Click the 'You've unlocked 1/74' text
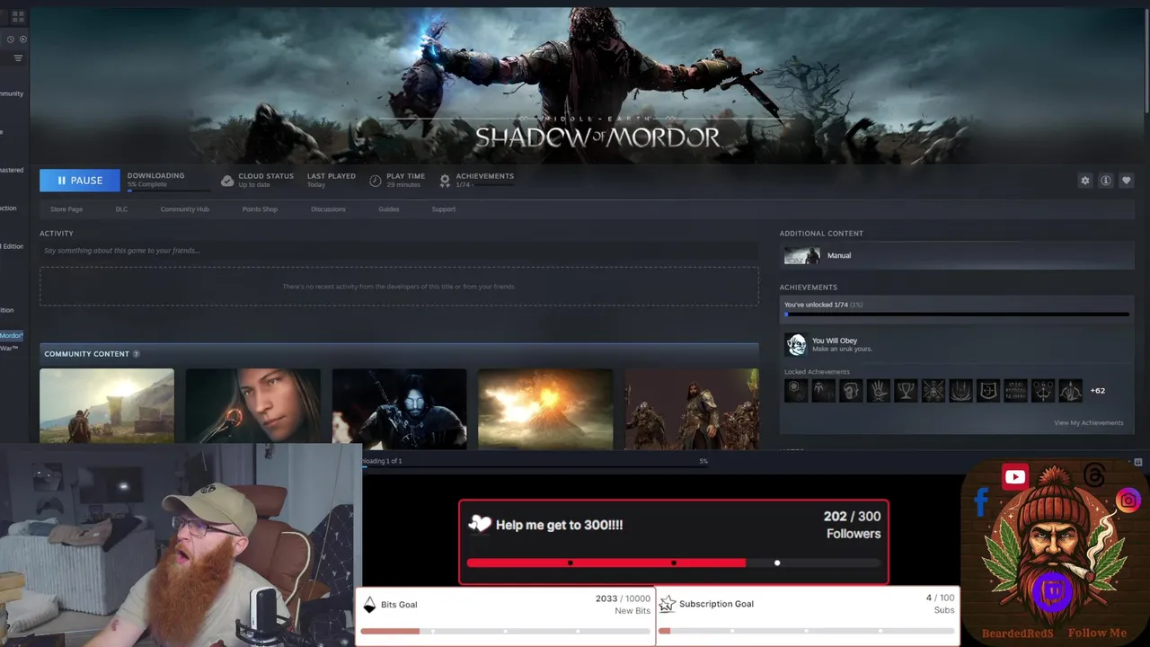 pyautogui.click(x=823, y=305)
